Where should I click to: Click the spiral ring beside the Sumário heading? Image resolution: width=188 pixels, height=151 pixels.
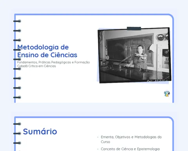pyautogui.click(x=17, y=133)
